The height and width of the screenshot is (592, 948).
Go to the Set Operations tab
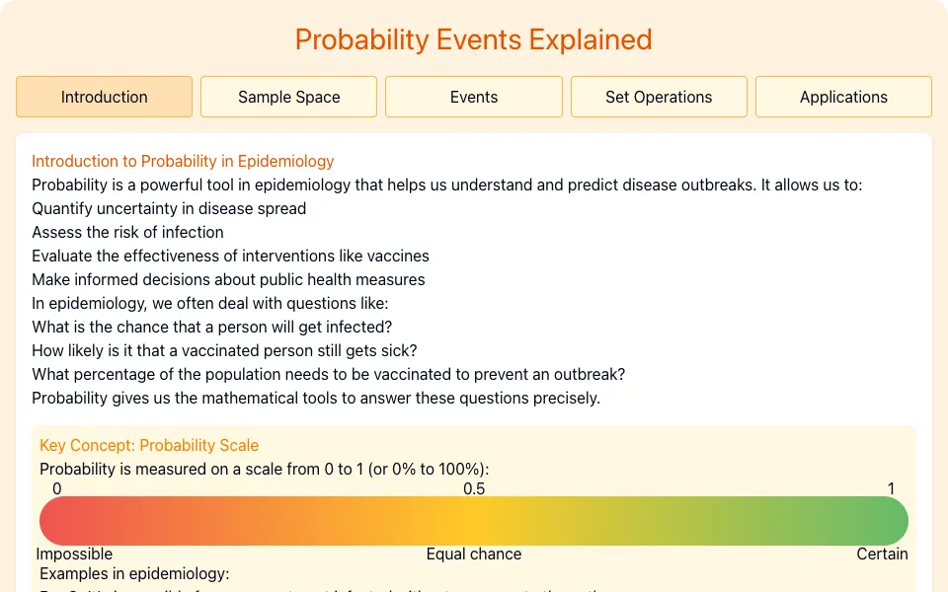click(x=659, y=97)
